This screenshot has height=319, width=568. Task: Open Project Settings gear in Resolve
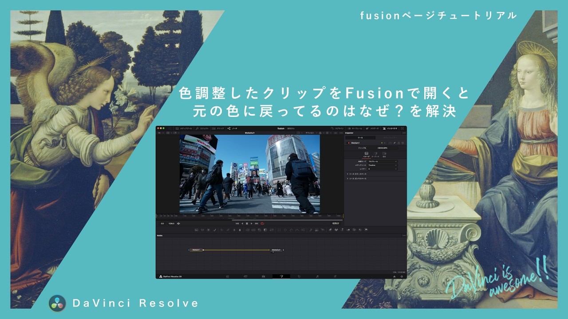[402, 276]
